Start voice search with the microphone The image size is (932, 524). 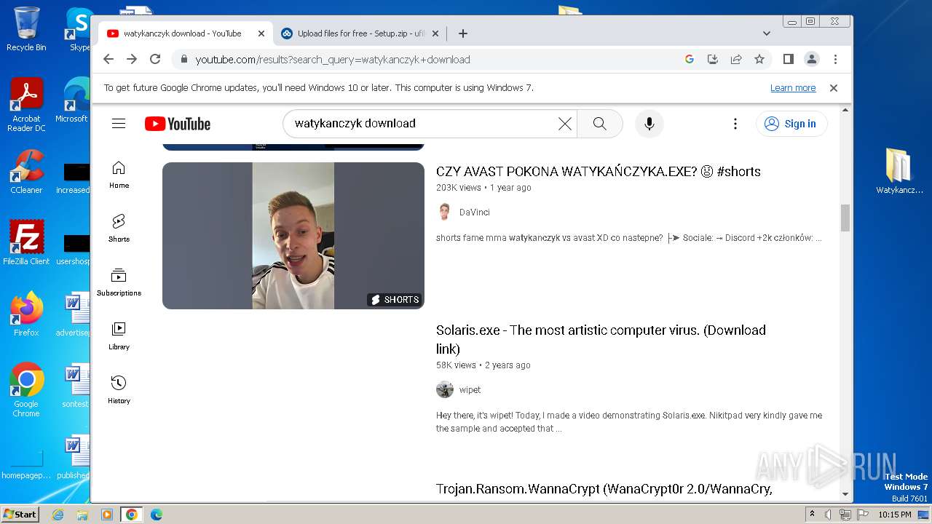pyautogui.click(x=649, y=124)
